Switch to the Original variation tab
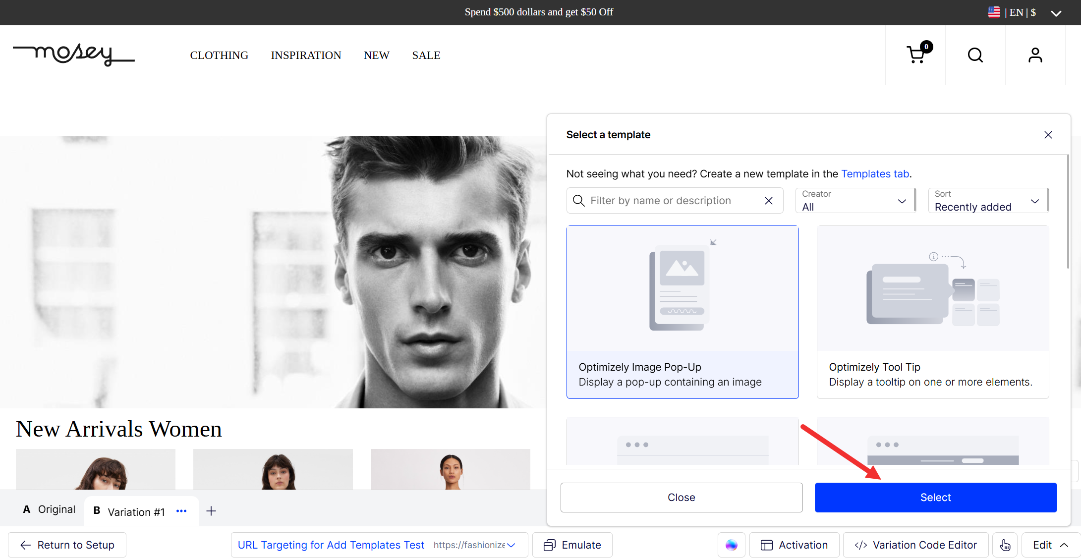 (x=50, y=509)
